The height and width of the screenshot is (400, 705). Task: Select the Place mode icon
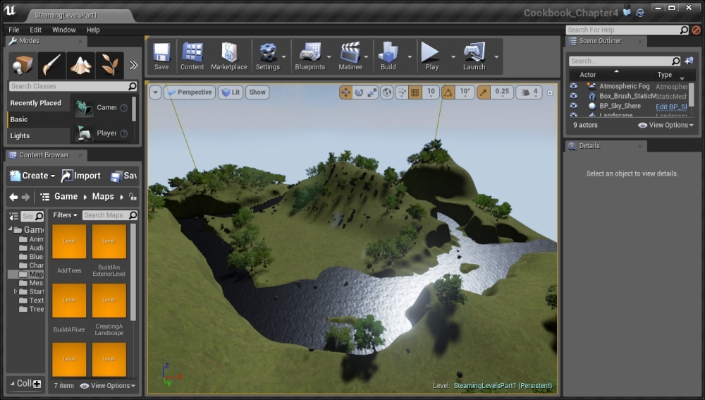(23, 65)
